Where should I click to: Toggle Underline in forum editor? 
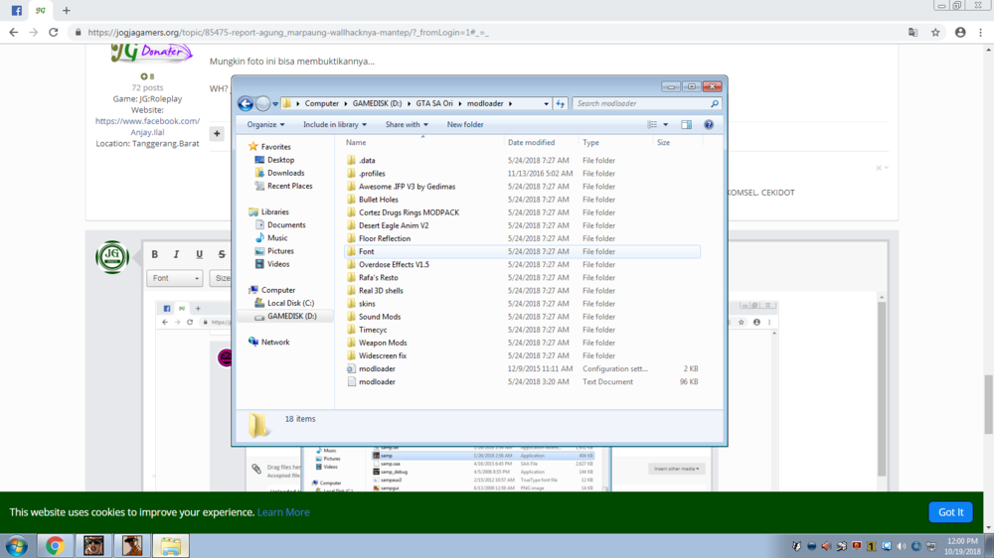[199, 254]
